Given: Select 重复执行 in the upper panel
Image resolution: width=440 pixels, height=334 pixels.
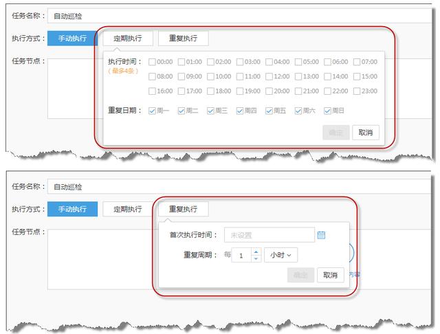Looking at the screenshot, I should click(184, 38).
